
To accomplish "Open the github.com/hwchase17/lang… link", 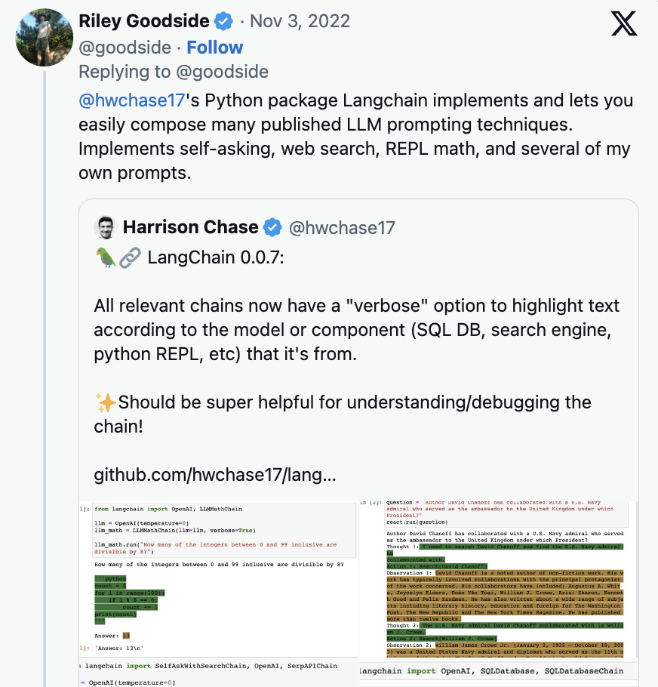I will (x=214, y=476).
